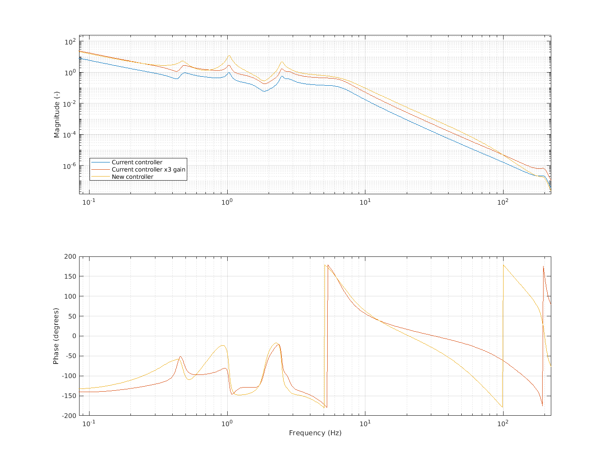Click yellow magnitude peak near 1 Hz

point(229,56)
